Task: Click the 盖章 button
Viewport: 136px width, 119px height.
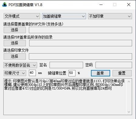Action: 100,73
